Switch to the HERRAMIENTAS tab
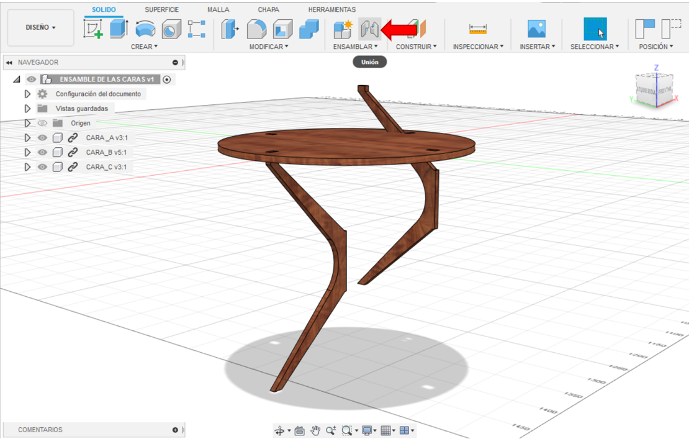 point(331,10)
